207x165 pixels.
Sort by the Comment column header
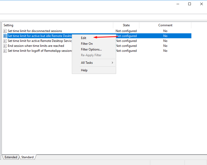point(165,25)
